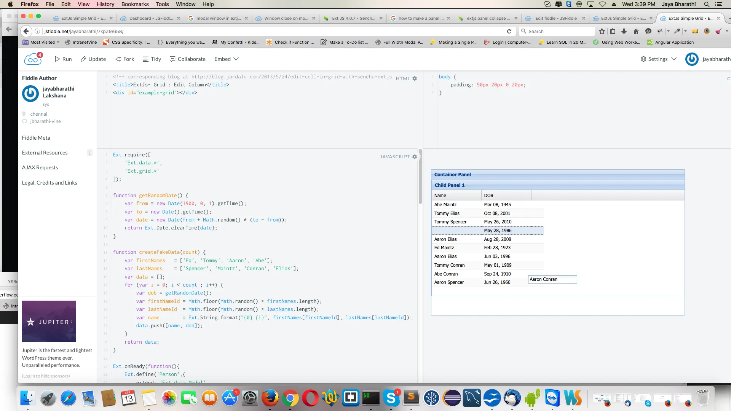Open External Resources sidebar section
The height and width of the screenshot is (411, 731).
coord(45,153)
